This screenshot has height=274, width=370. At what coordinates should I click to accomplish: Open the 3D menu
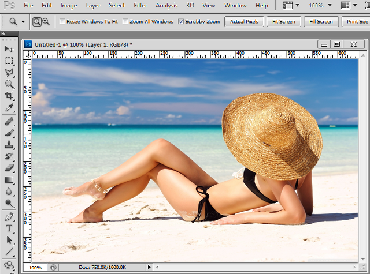point(190,5)
